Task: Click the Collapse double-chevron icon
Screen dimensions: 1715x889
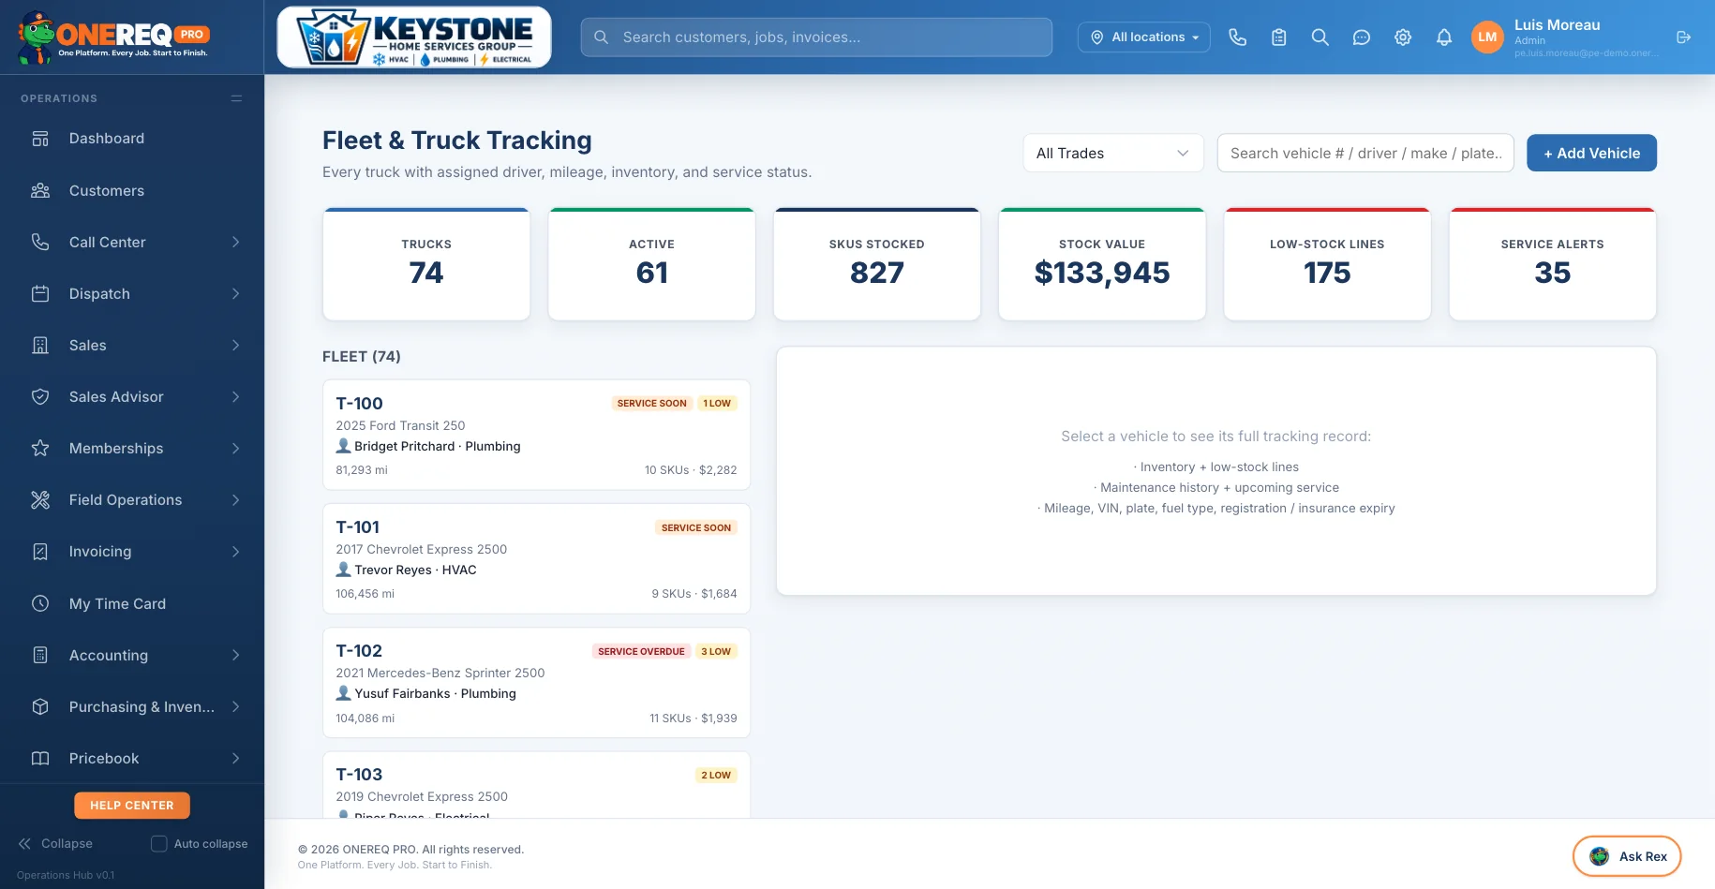Action: (x=24, y=843)
